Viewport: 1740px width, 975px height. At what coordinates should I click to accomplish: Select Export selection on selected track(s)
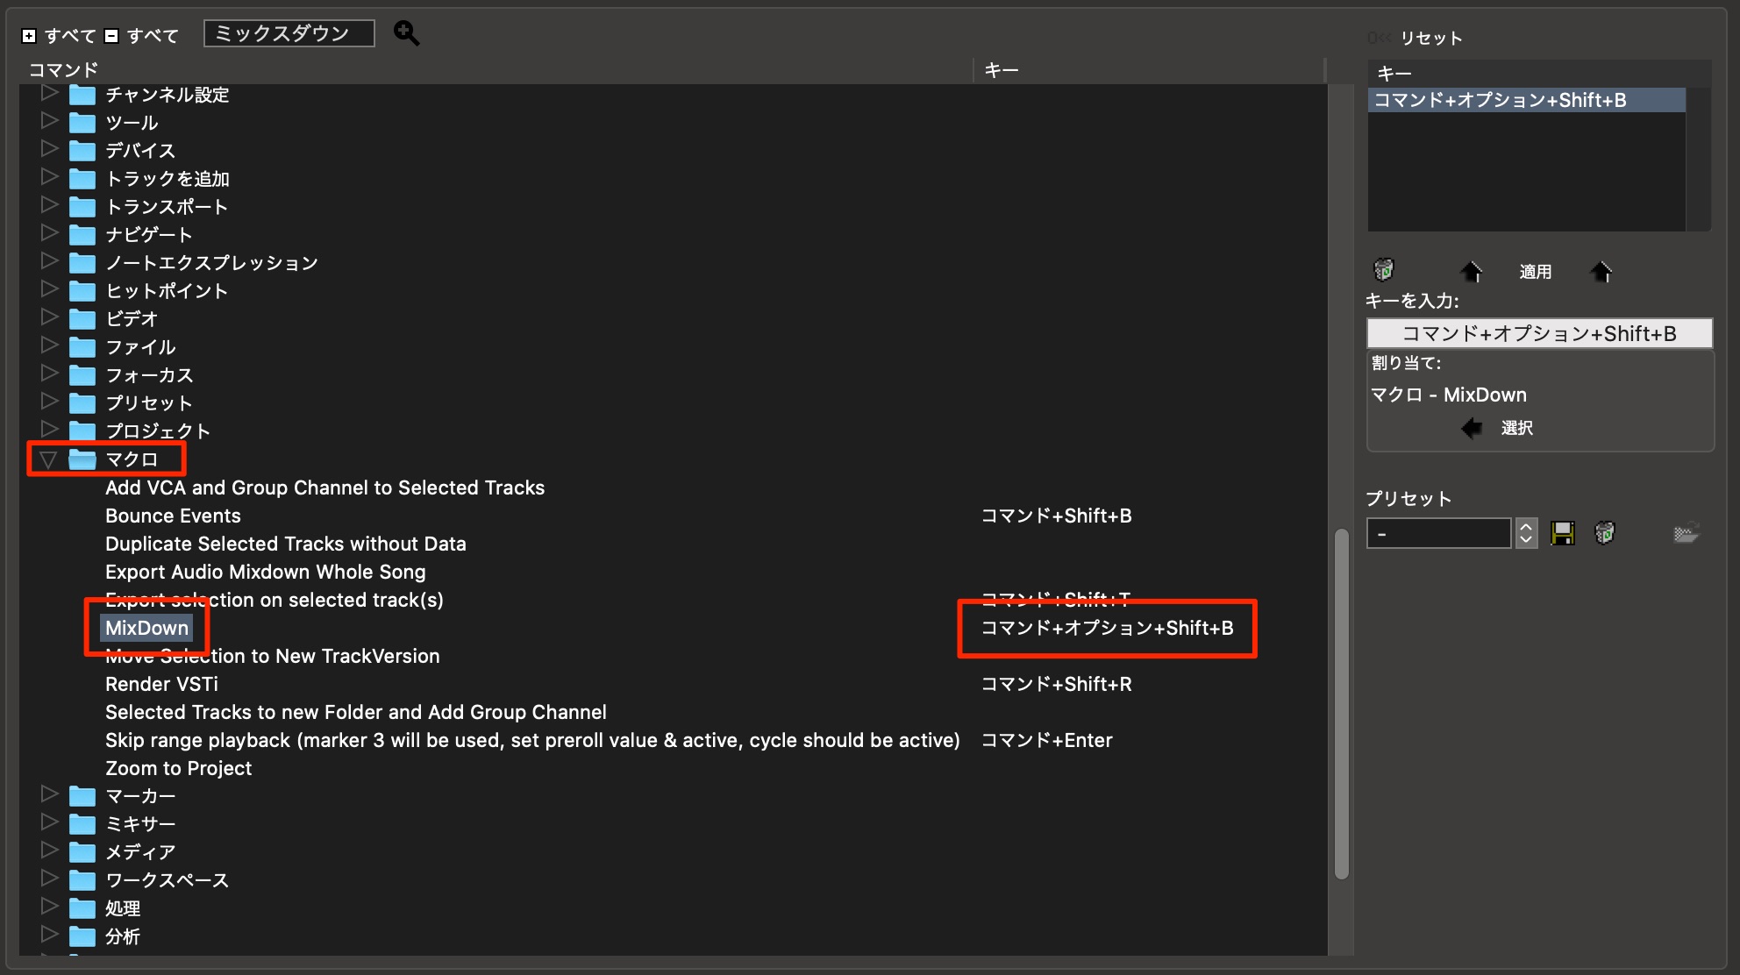(274, 600)
